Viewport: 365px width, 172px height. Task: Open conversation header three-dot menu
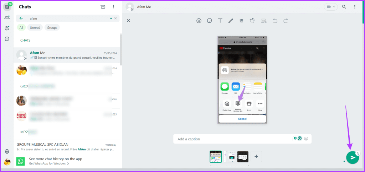click(354, 7)
